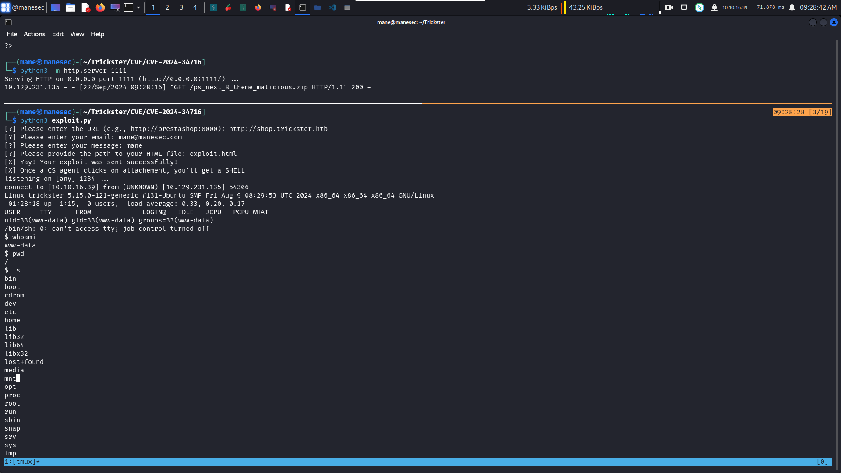
Task: Launch Firefox from the panel launcher
Action: click(100, 7)
